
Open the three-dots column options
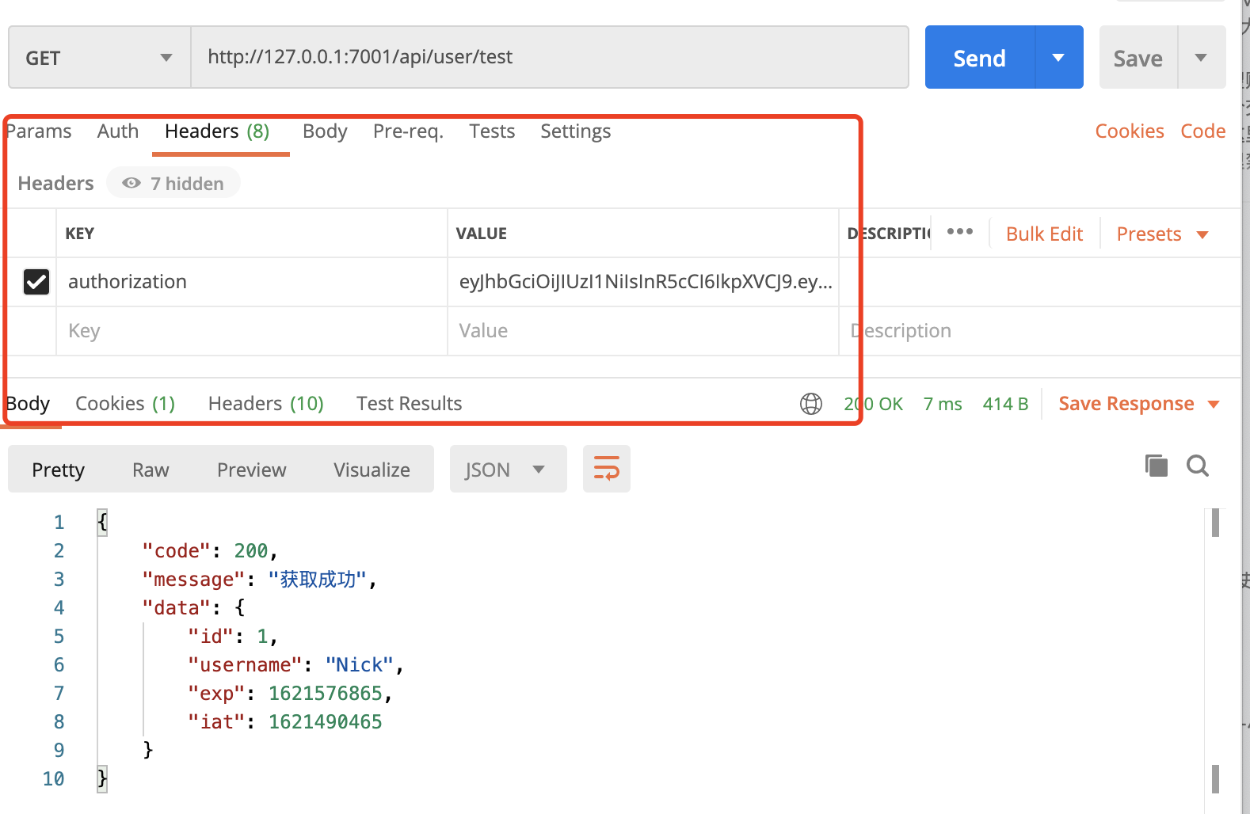(x=960, y=232)
